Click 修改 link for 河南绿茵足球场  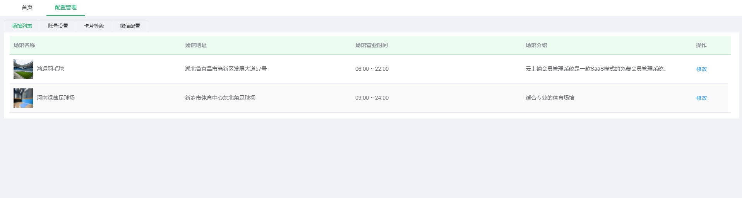tap(701, 98)
